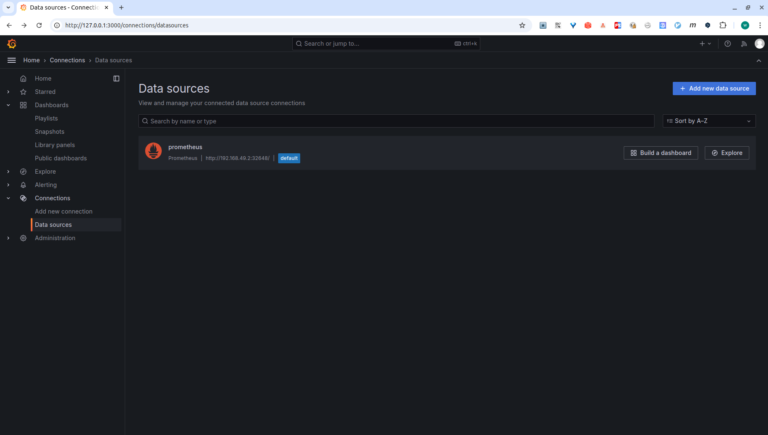The height and width of the screenshot is (435, 768).
Task: Expand the Explore section chevron
Action: pyautogui.click(x=8, y=172)
